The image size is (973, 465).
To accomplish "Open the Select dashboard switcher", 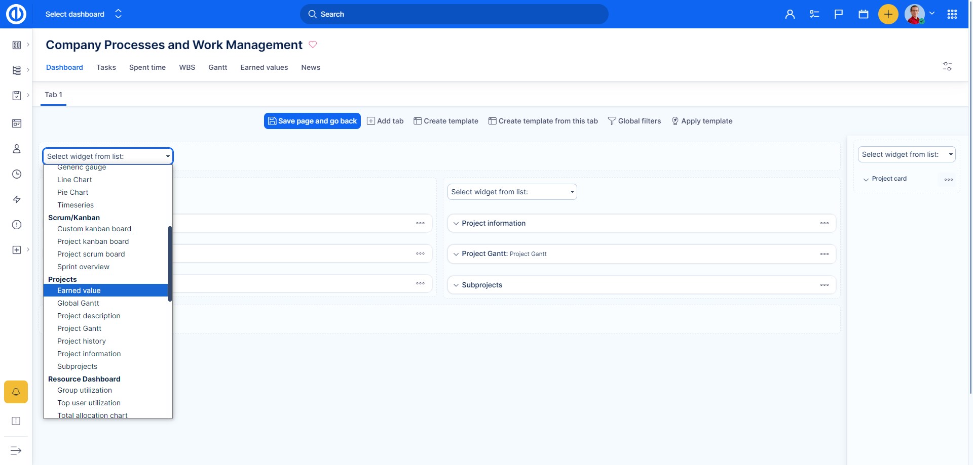I will coord(84,14).
